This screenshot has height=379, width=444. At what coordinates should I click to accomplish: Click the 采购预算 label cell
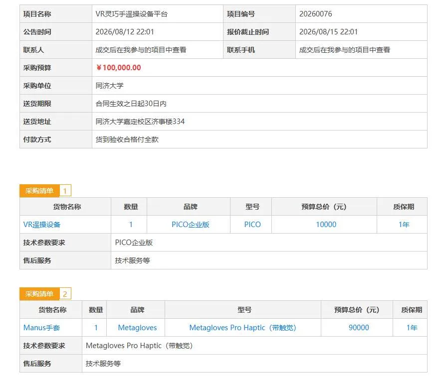(x=56, y=68)
